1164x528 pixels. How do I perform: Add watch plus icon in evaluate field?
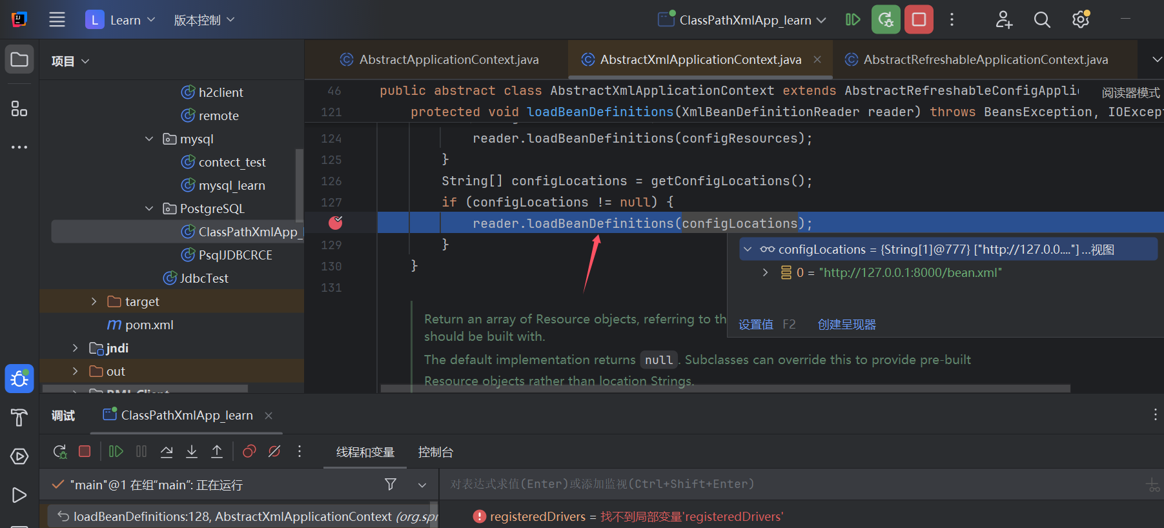point(1152,485)
